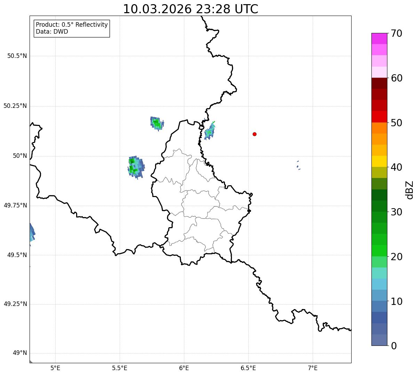
Task: Click the '70' colorbar tick label
Action: coord(396,34)
